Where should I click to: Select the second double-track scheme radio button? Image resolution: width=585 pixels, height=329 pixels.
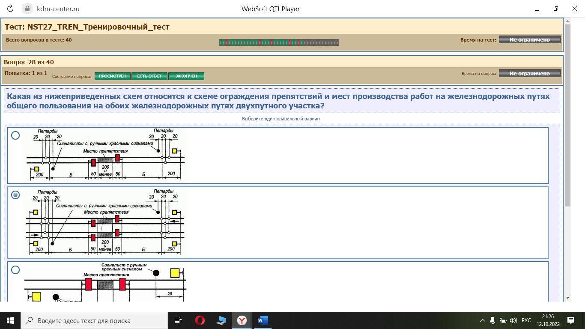[15, 195]
